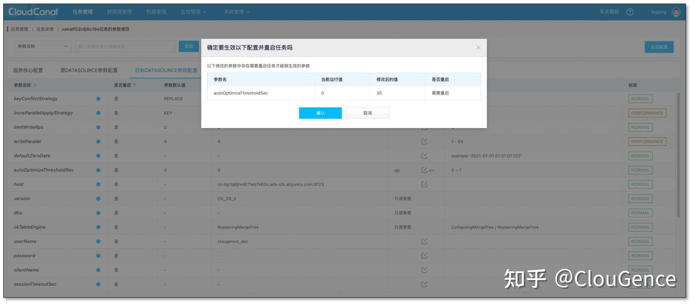
Task: Click the 寻求帮助 link
Action: (609, 12)
